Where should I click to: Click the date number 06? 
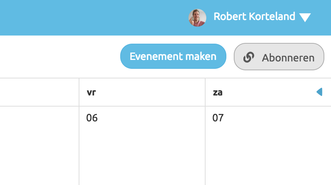point(92,118)
